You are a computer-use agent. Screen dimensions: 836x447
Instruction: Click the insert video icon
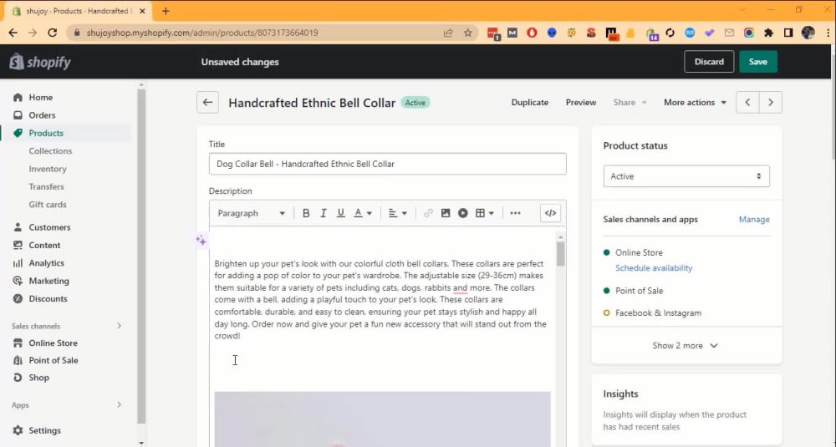click(463, 213)
